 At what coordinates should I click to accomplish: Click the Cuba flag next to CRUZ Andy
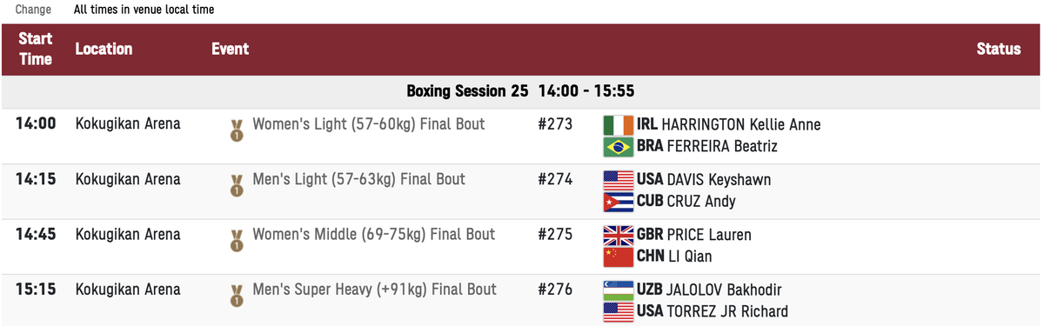618,202
